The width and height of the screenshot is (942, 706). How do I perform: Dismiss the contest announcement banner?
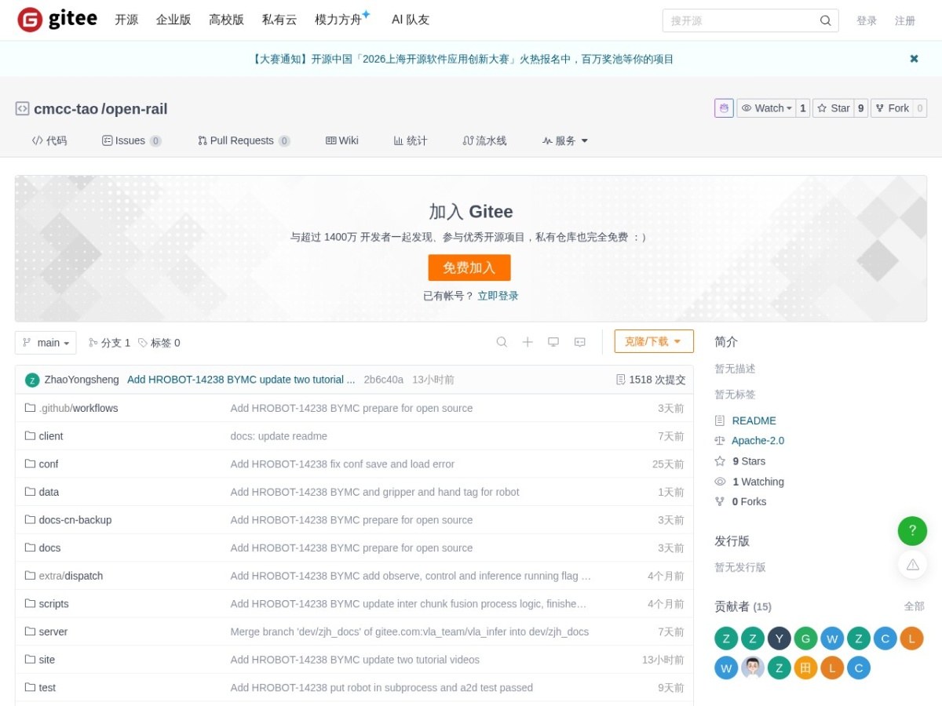tap(914, 59)
